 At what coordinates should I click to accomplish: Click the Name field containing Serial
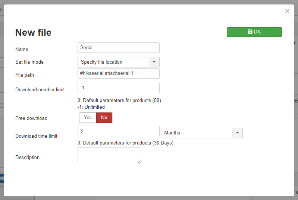[x=118, y=48]
